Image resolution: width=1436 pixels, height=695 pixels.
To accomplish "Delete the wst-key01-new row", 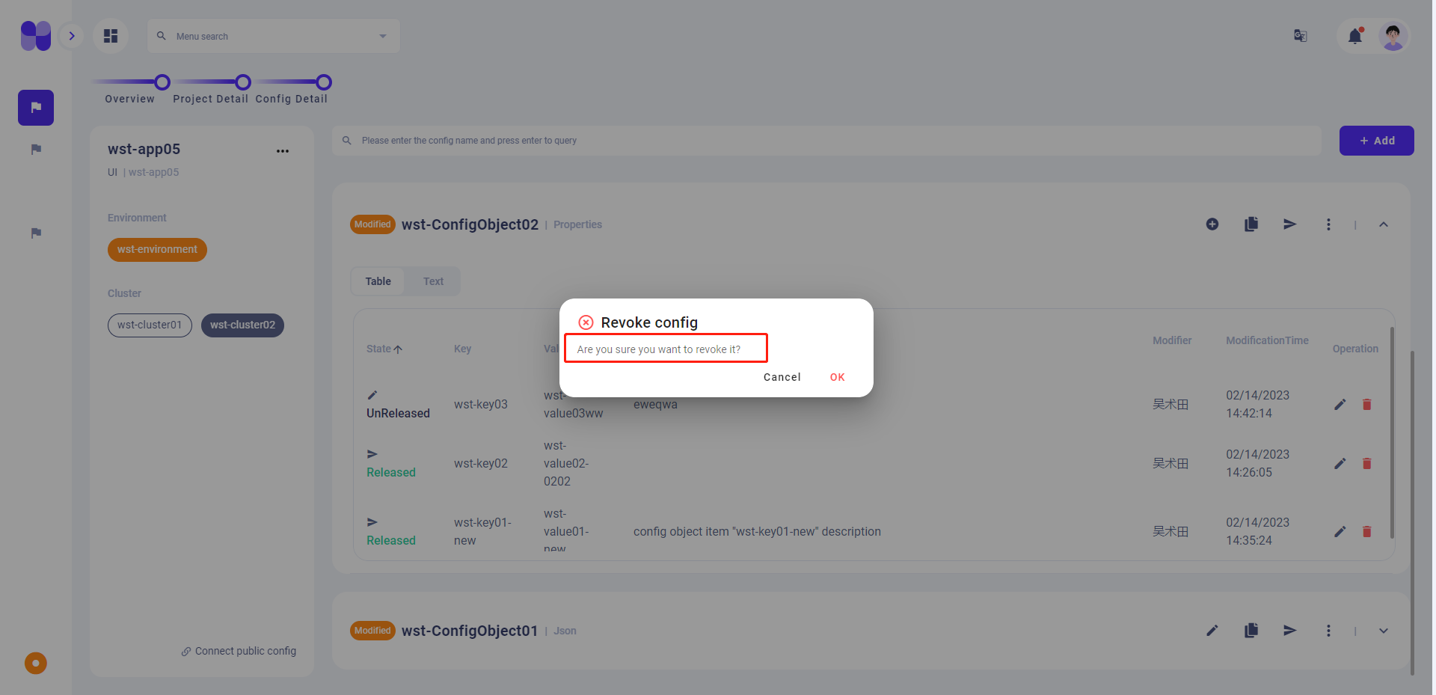I will pos(1367,532).
